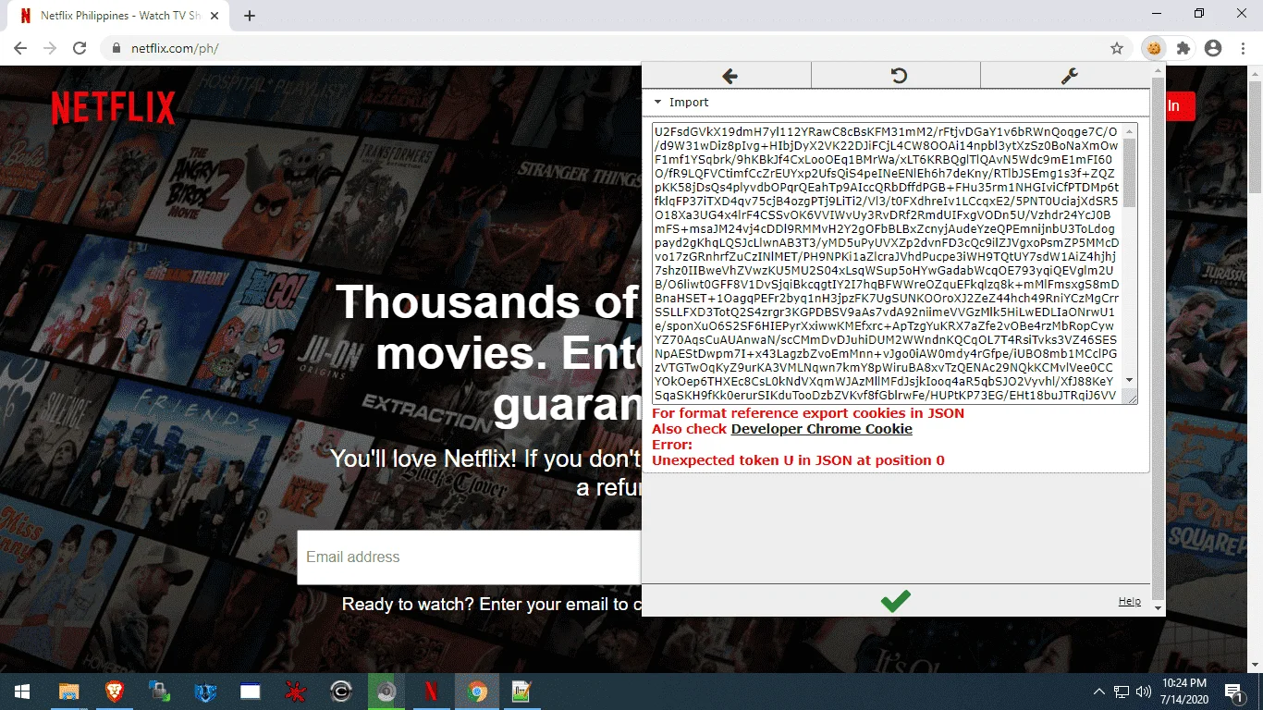Open the Windows Start menu
1263x710 pixels.
pyautogui.click(x=21, y=692)
